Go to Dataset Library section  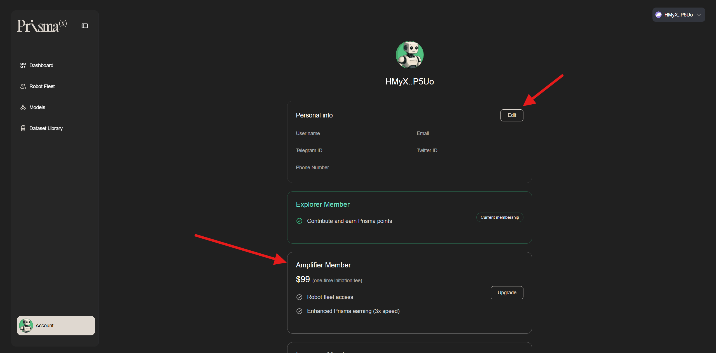click(x=46, y=128)
